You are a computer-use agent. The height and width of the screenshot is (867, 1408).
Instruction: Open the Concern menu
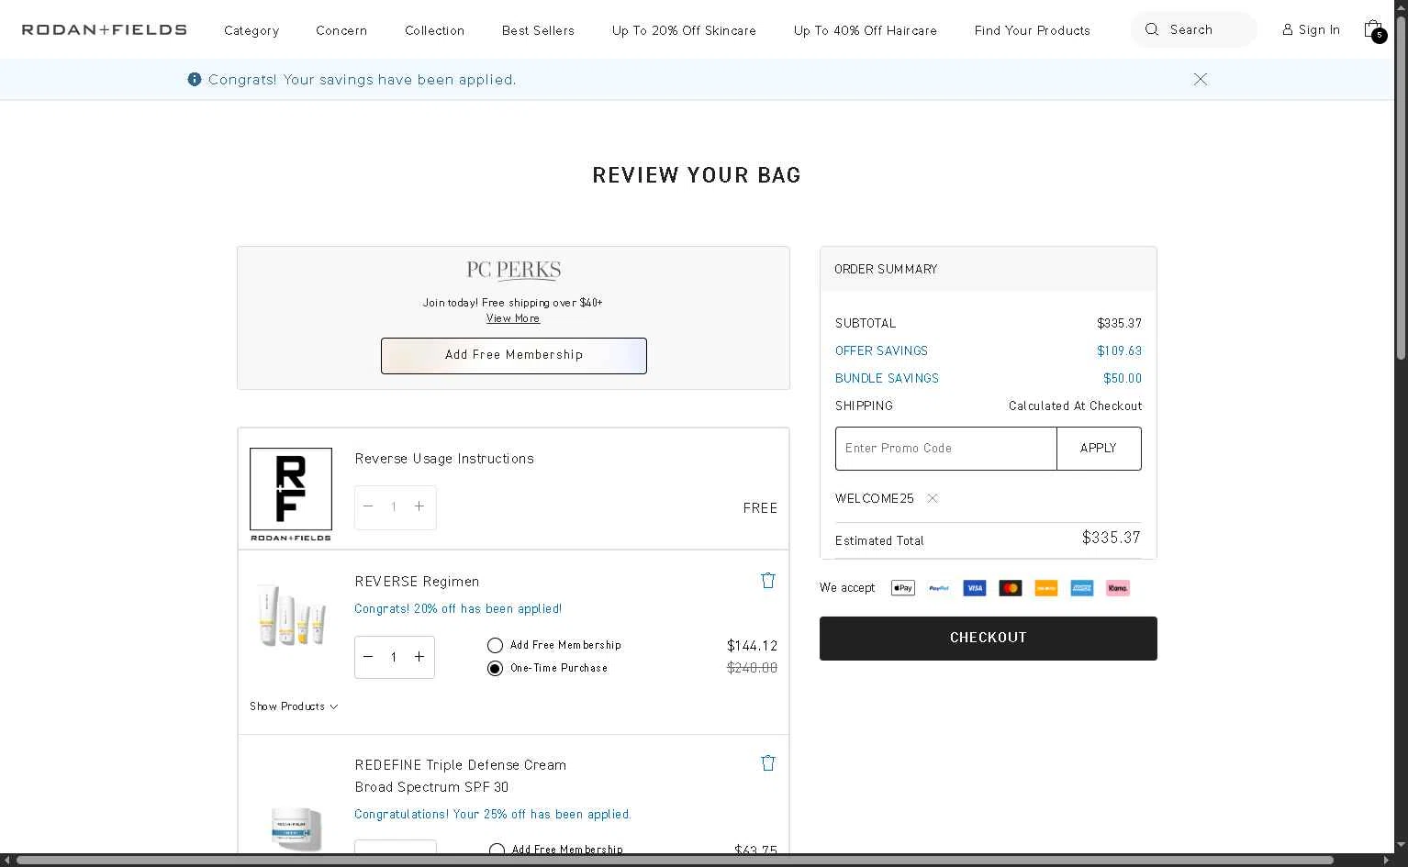coord(341,30)
